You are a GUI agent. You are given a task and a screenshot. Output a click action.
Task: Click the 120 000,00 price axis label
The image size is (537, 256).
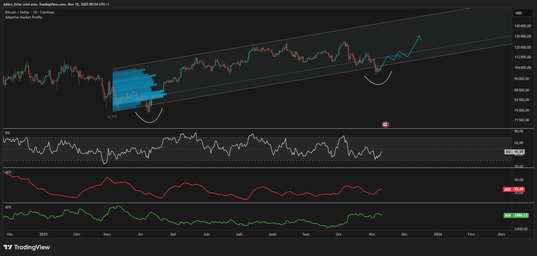(523, 47)
